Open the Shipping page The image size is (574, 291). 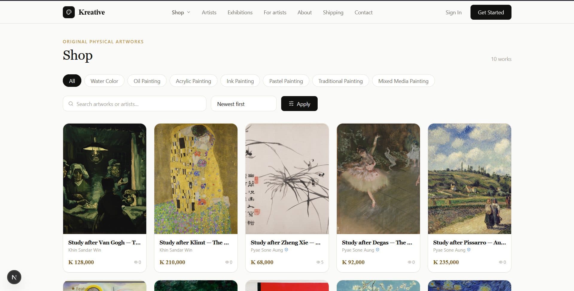pos(333,12)
